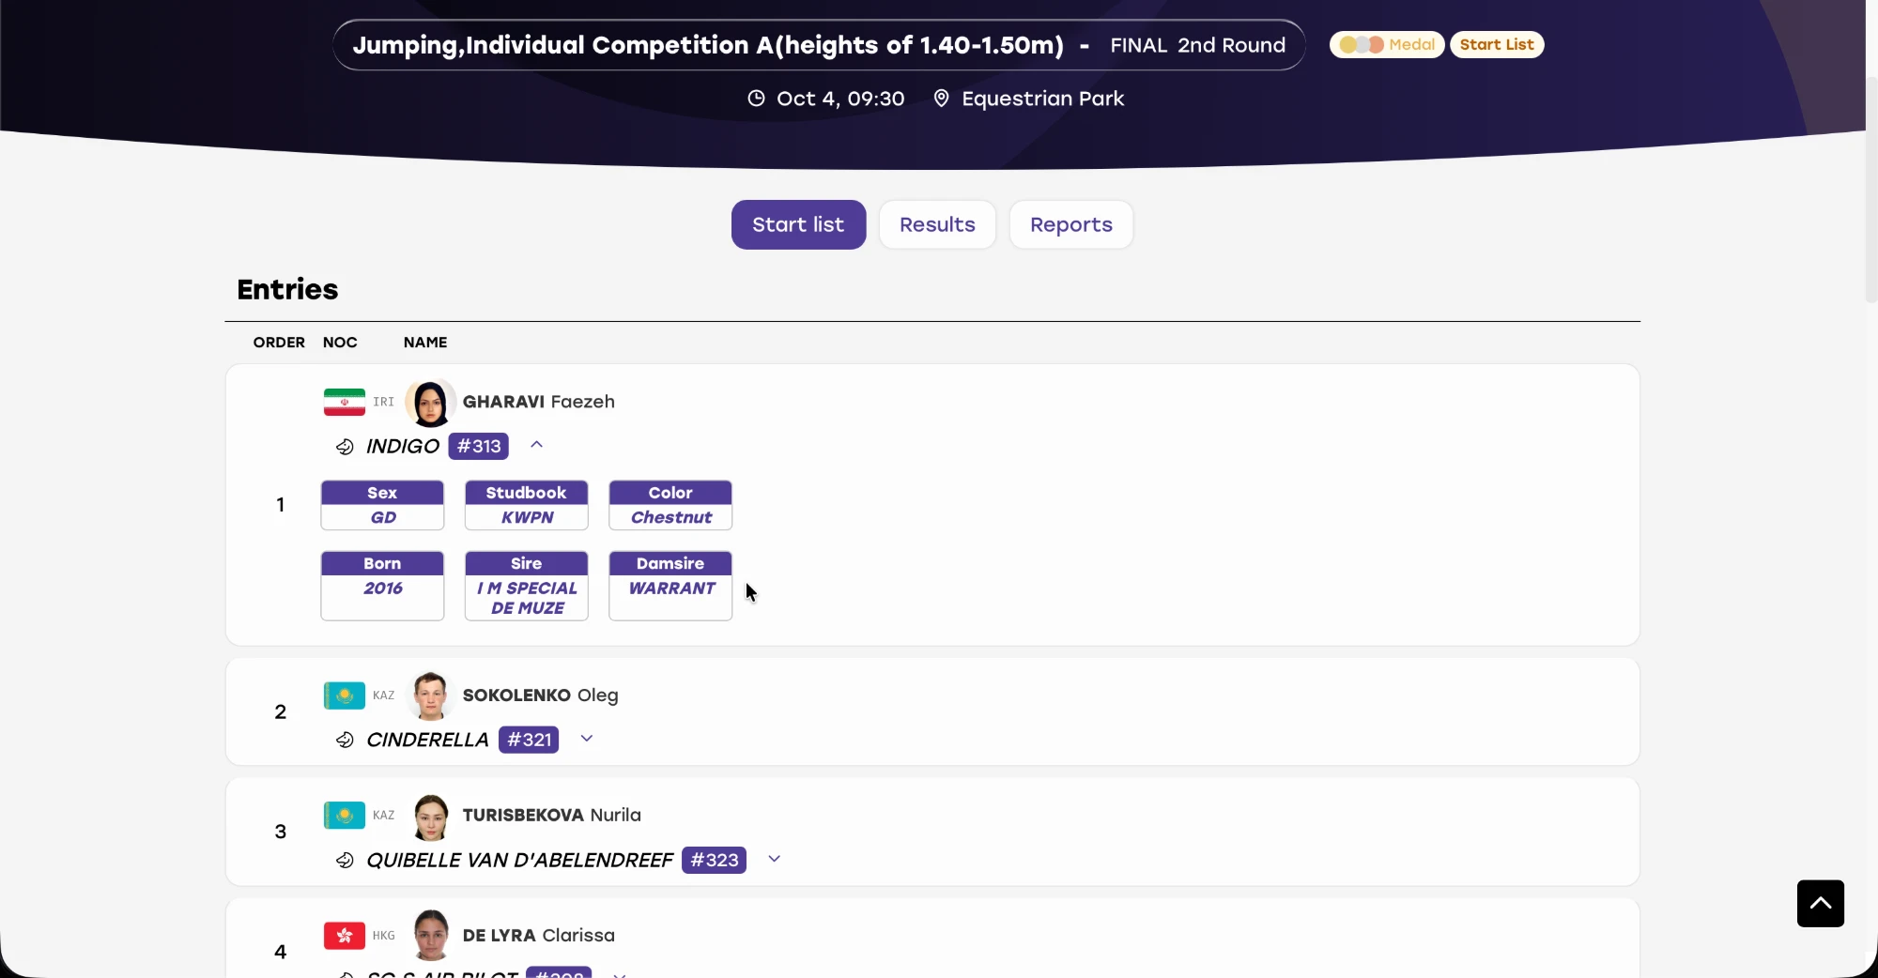Image resolution: width=1878 pixels, height=978 pixels.
Task: Click the Studbook value KWPN
Action: tap(527, 518)
